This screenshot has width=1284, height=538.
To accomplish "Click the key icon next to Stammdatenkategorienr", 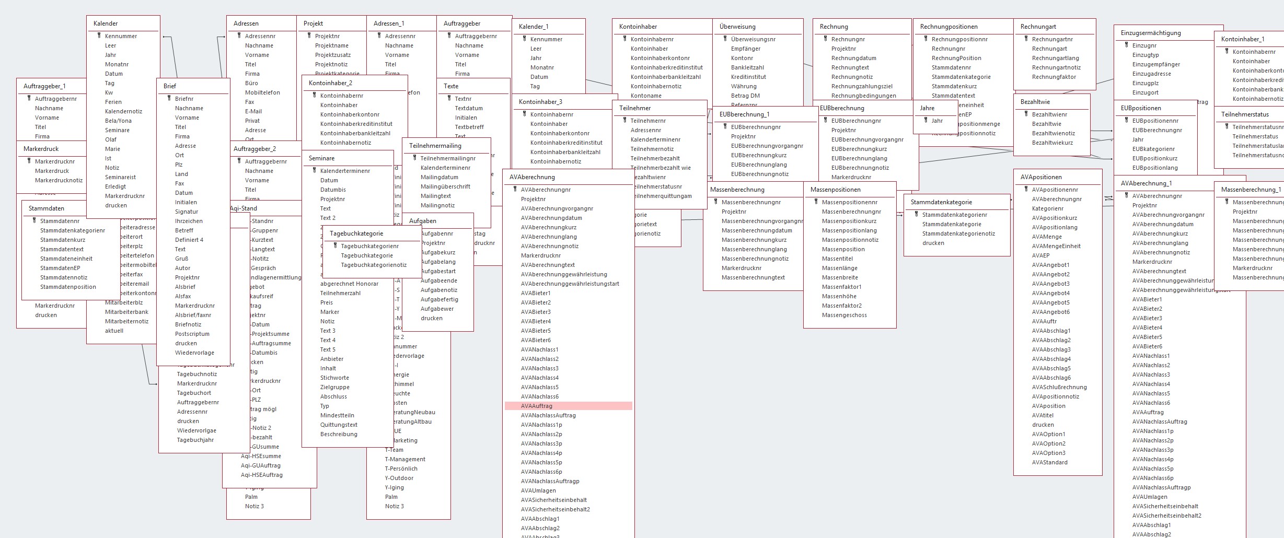I will click(916, 215).
